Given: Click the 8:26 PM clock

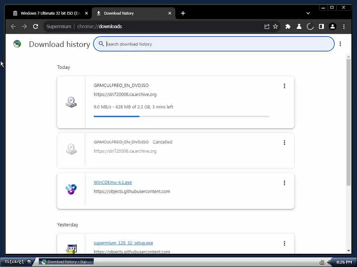Looking at the screenshot, I should [344, 262].
